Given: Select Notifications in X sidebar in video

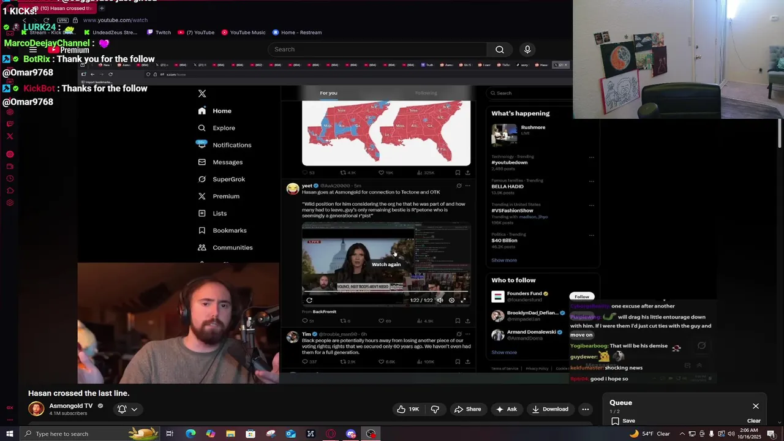Looking at the screenshot, I should pyautogui.click(x=225, y=145).
